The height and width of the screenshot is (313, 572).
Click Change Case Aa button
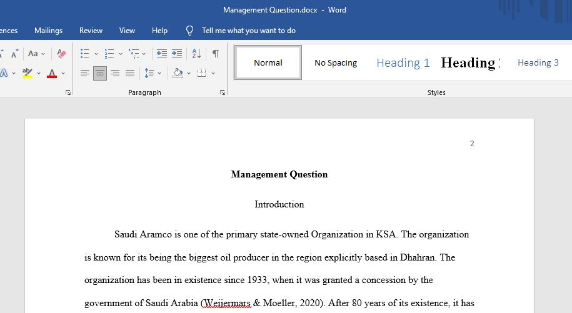pyautogui.click(x=33, y=54)
